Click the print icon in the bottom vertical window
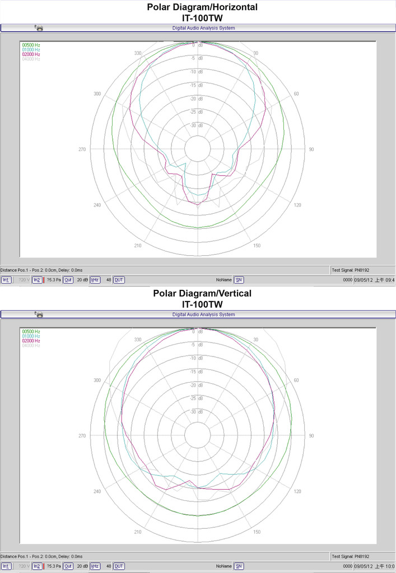 coord(39,314)
